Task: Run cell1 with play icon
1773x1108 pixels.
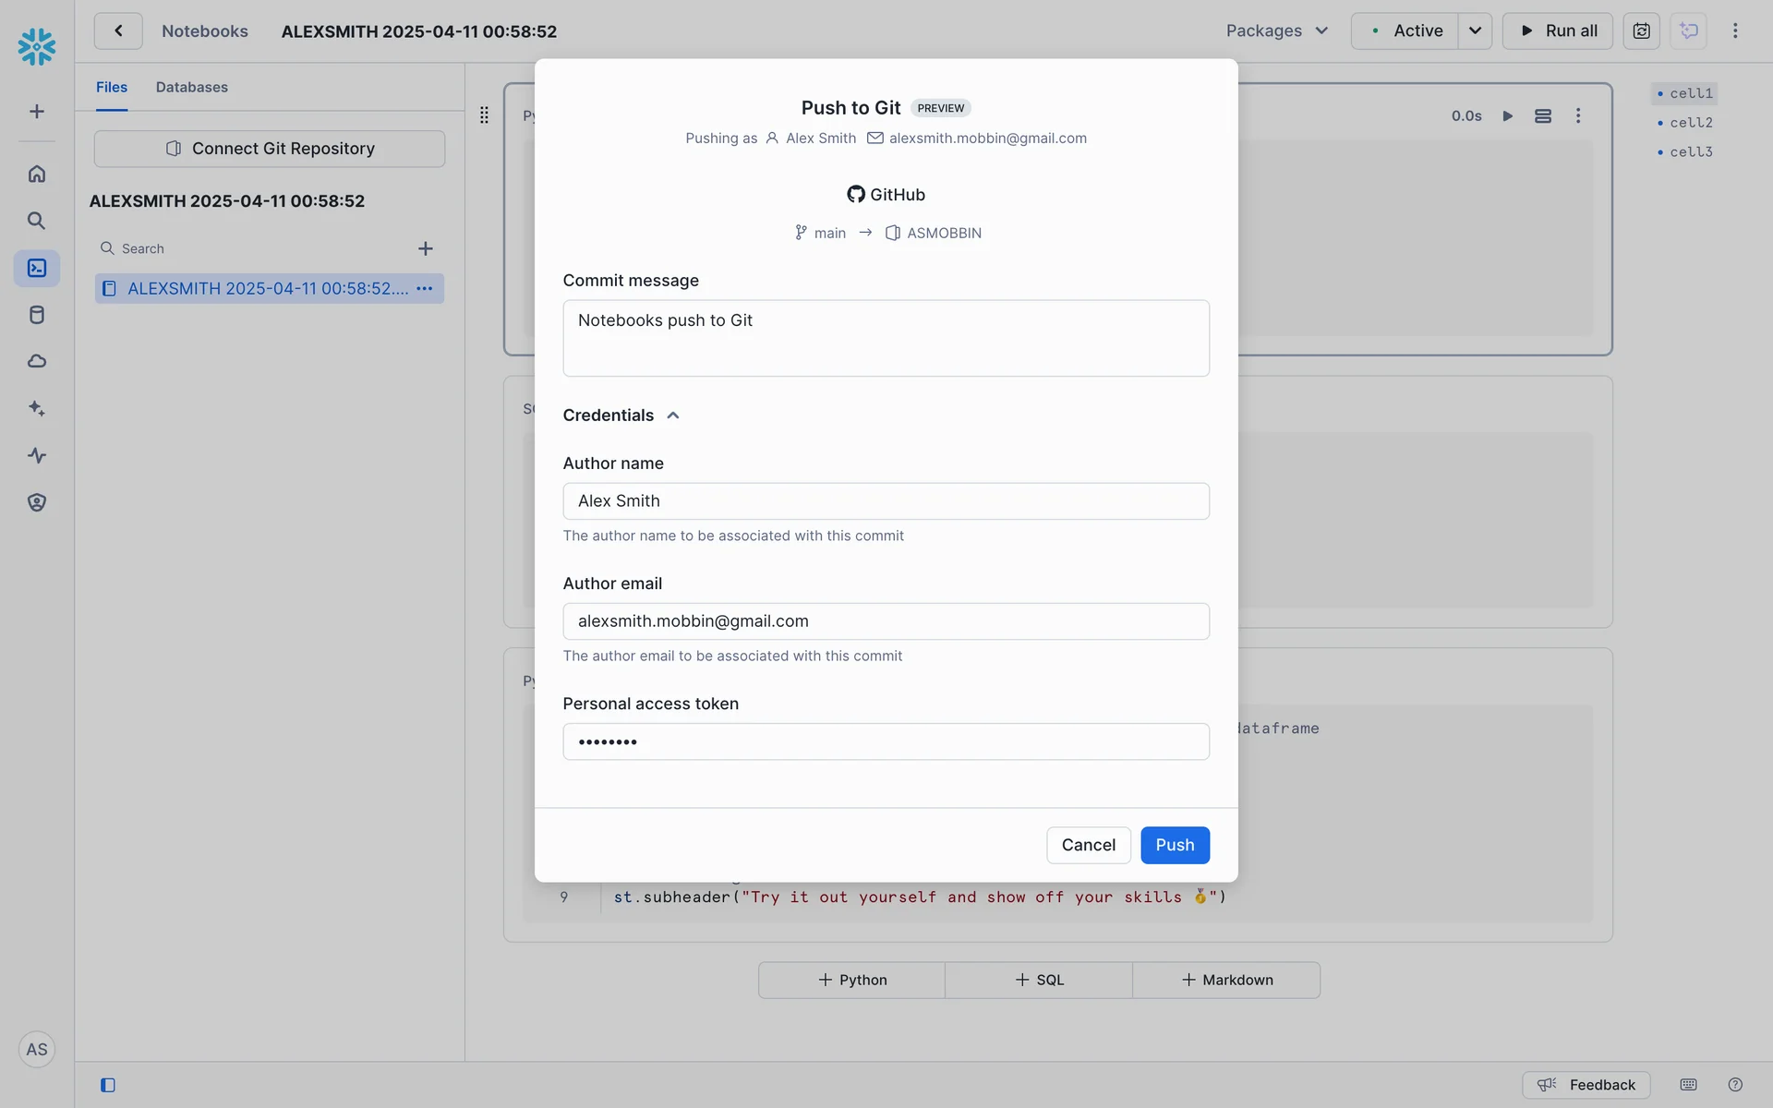Action: pos(1507,115)
